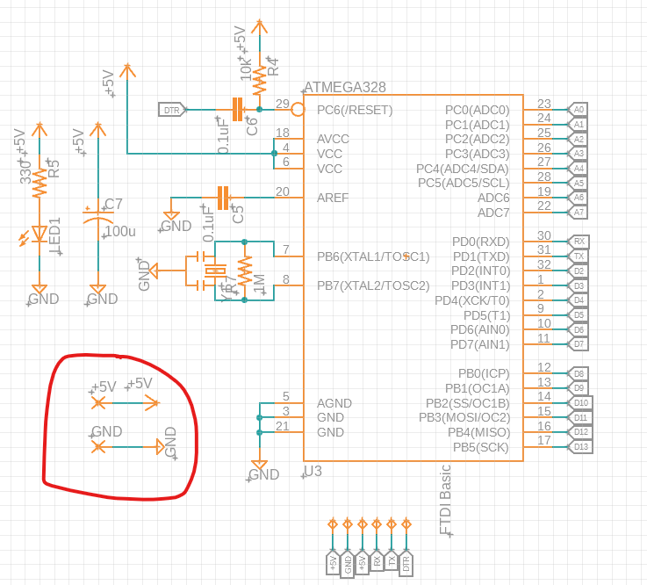The image size is (647, 585).
Task: Select the C5 capacitor on AREF line
Action: (222, 198)
